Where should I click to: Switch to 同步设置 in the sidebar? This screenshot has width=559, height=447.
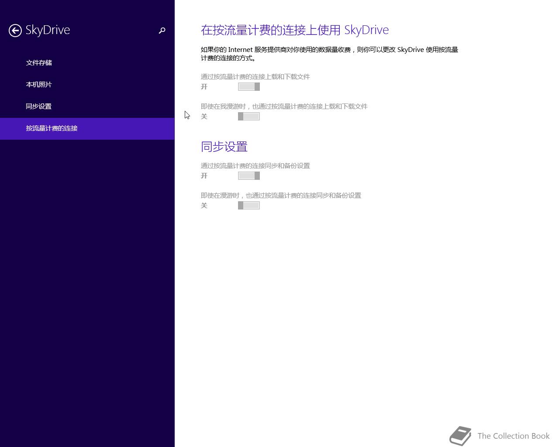87,107
